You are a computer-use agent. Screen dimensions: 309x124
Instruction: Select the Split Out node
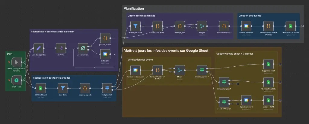pyautogui.click(x=60, y=48)
